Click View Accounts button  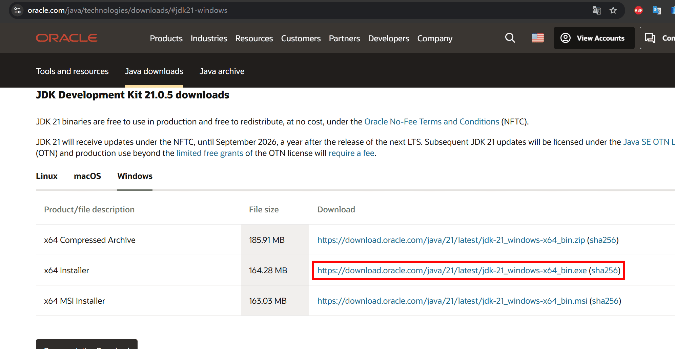pyautogui.click(x=594, y=38)
